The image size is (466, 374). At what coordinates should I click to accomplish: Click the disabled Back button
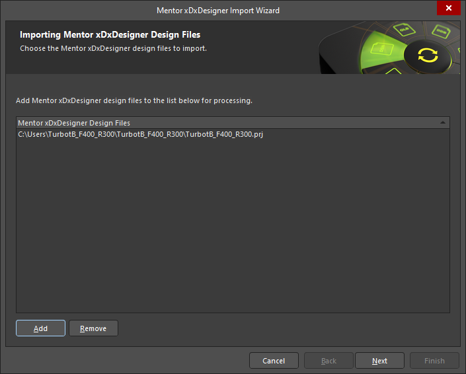click(x=329, y=361)
